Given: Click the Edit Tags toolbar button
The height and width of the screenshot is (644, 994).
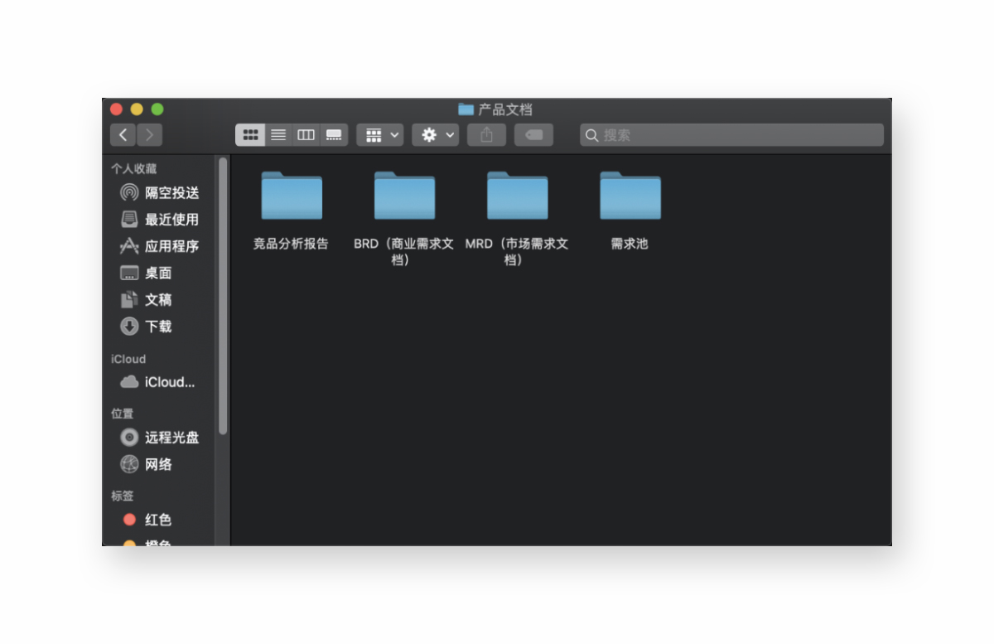Looking at the screenshot, I should coord(533,135).
